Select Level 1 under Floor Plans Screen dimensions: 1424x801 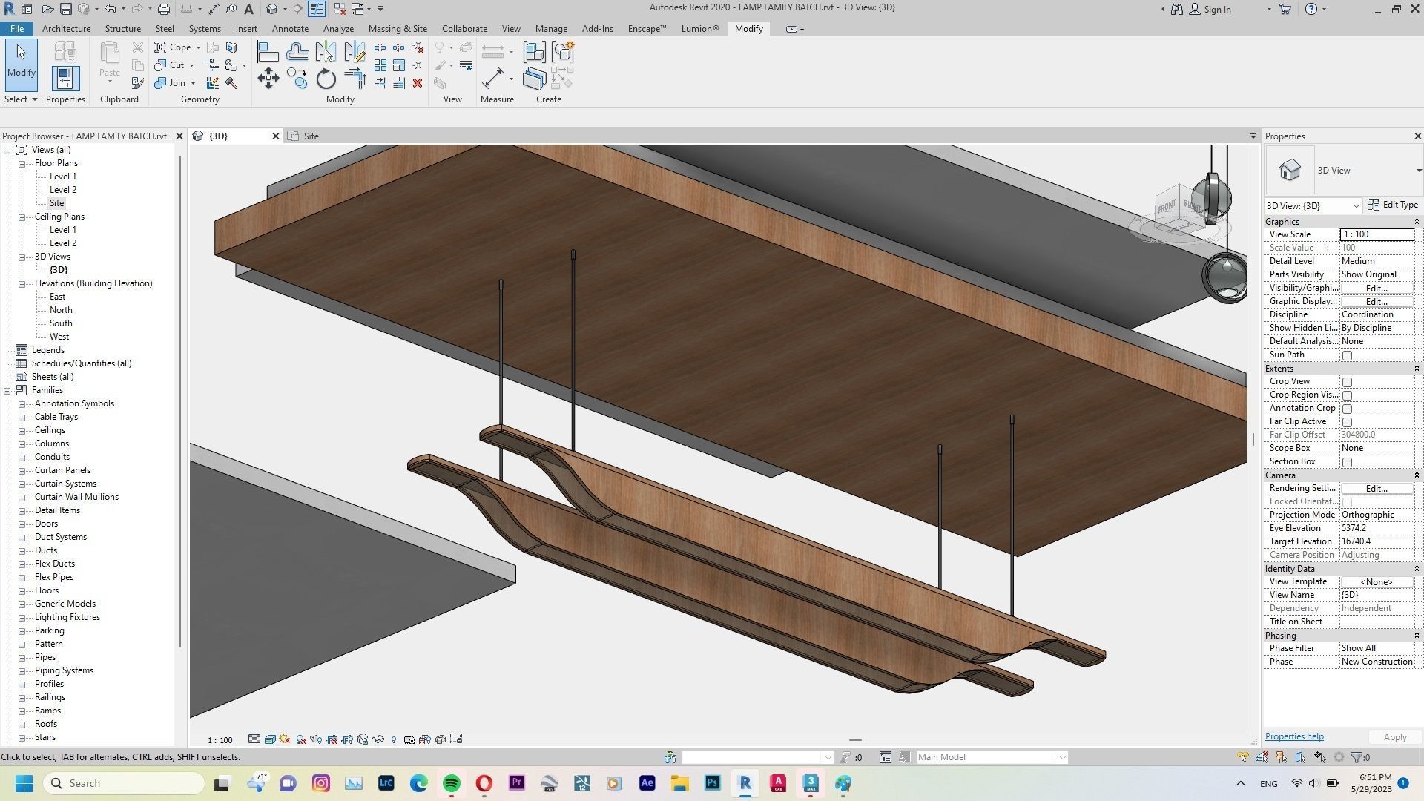pyautogui.click(x=62, y=177)
